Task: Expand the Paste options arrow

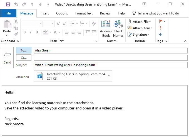Action: click(7, 35)
